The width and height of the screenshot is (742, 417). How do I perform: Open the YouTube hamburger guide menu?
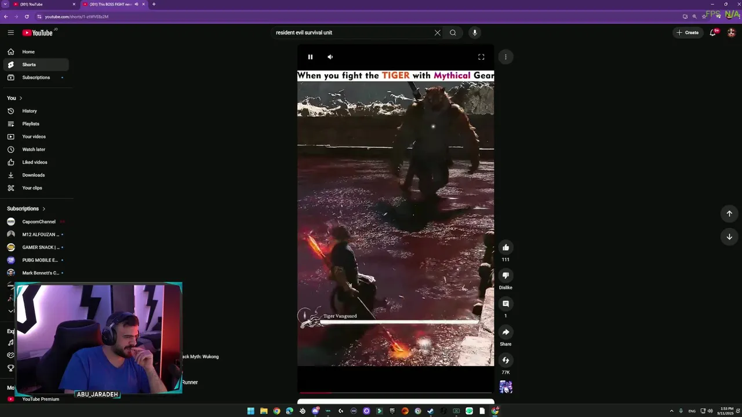click(10, 32)
